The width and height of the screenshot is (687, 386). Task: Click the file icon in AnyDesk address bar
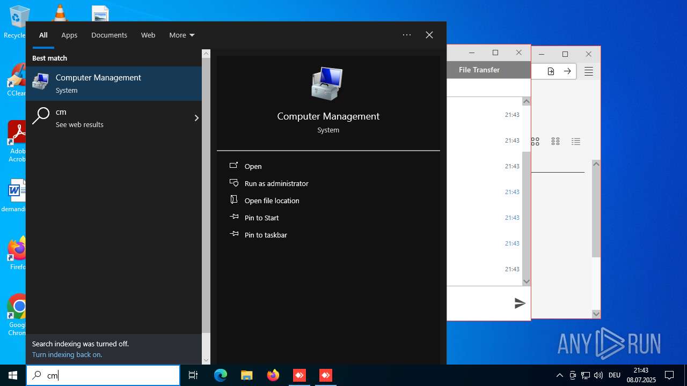click(551, 71)
